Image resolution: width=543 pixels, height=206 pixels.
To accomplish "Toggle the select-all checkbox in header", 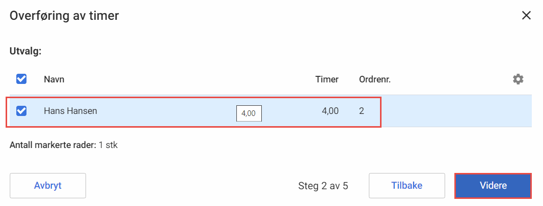I will [x=21, y=79].
